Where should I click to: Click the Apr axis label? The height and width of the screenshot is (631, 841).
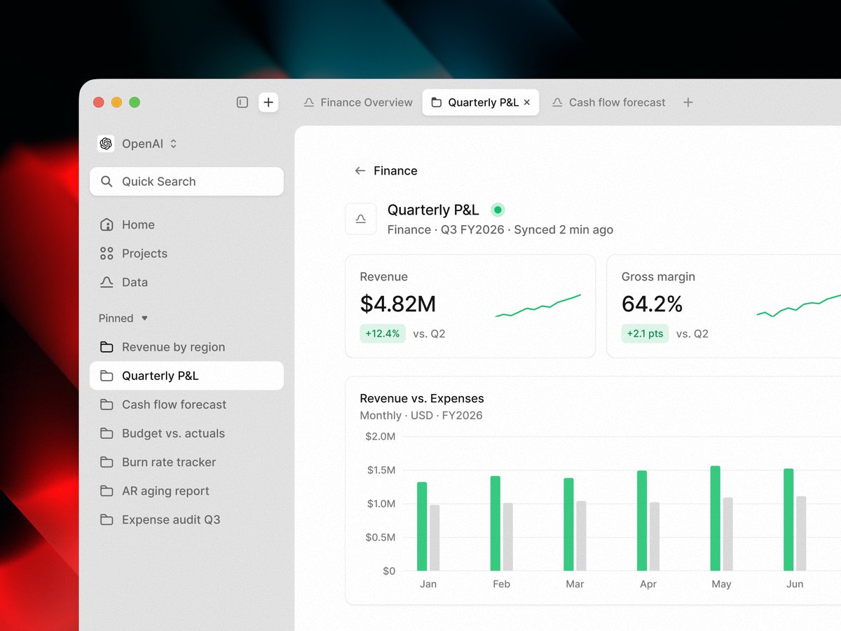coord(648,585)
